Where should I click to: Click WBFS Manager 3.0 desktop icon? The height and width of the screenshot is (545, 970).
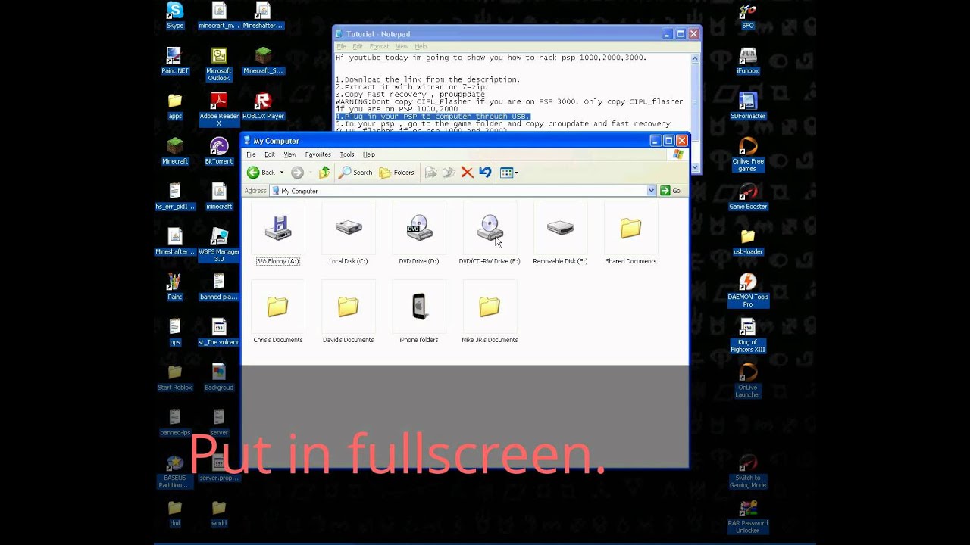point(219,245)
